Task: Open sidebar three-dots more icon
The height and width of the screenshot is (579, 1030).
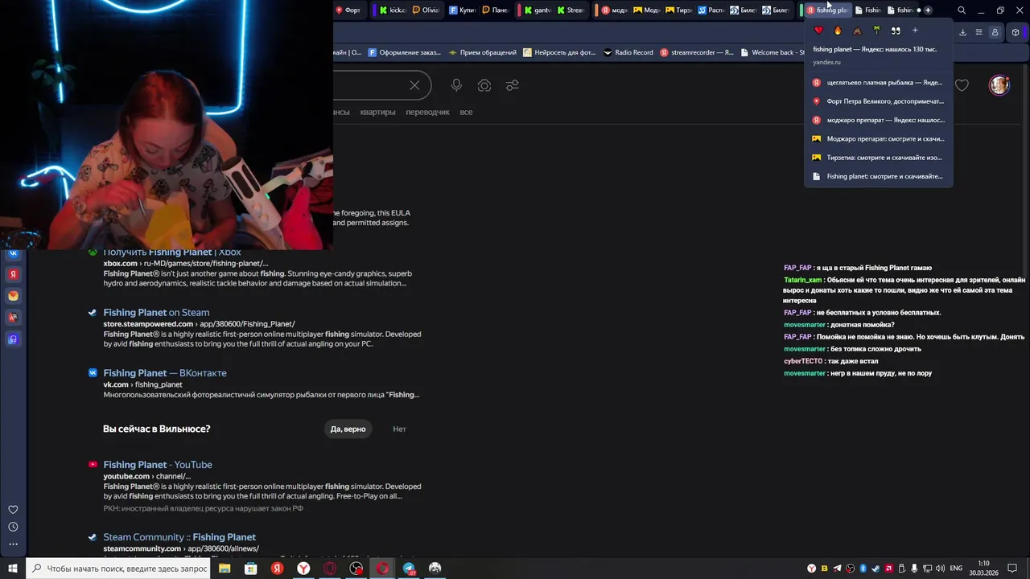Action: tap(13, 544)
